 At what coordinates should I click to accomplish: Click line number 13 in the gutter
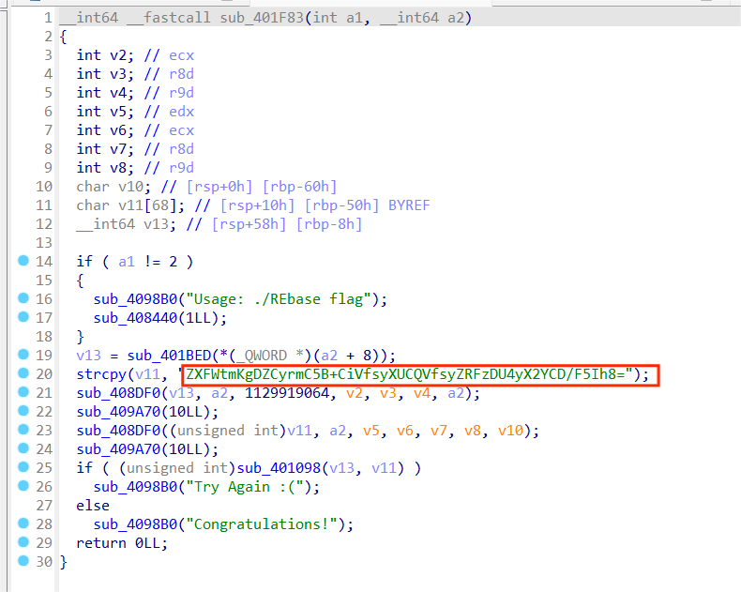click(x=44, y=243)
